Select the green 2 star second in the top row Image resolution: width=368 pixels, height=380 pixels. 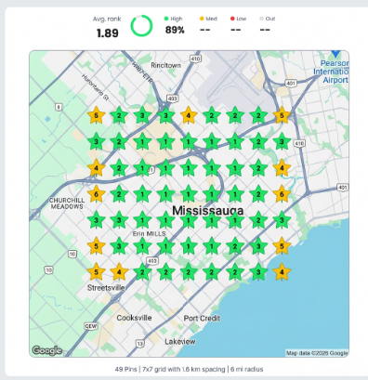(119, 115)
